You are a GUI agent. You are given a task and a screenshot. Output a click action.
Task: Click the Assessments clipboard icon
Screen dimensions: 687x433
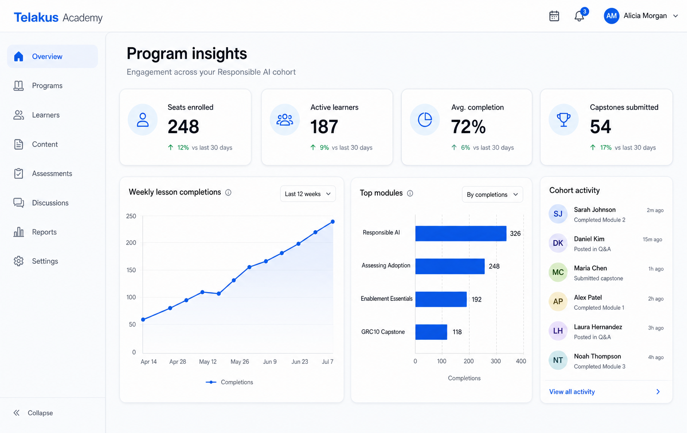click(x=18, y=174)
